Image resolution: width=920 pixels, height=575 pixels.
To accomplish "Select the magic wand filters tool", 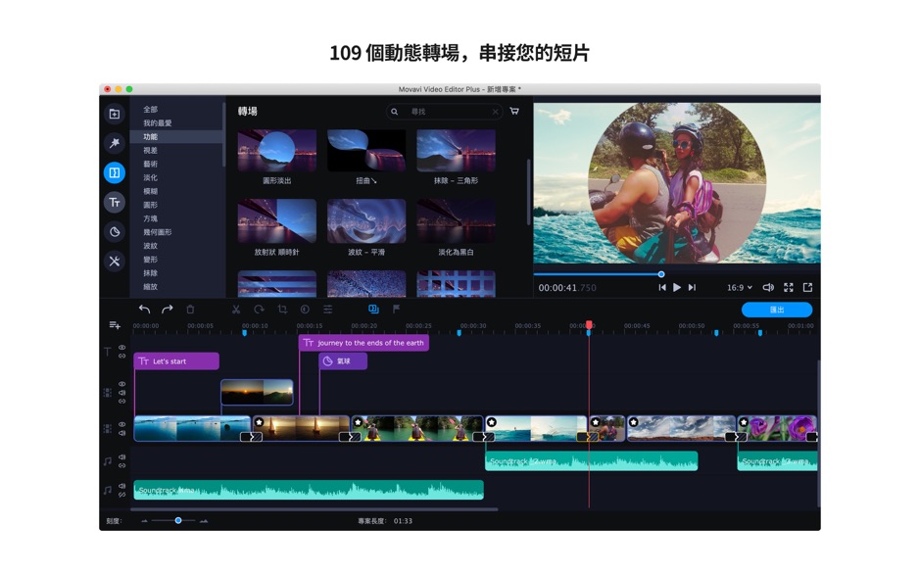I will pos(113,144).
